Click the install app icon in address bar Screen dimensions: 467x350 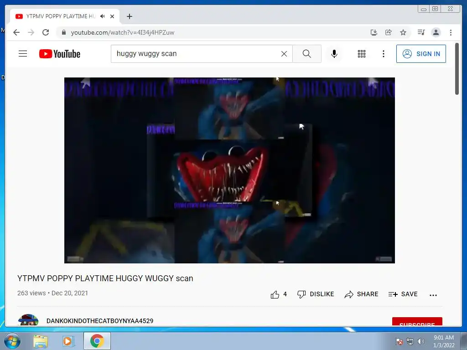coord(374,32)
